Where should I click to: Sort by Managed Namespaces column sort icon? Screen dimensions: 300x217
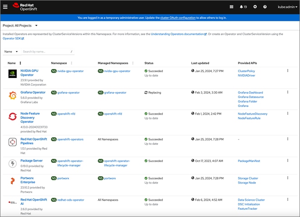[133, 63]
